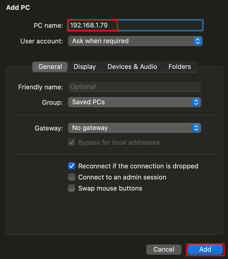Image resolution: width=228 pixels, height=259 pixels.
Task: Click the Add button
Action: pyautogui.click(x=205, y=249)
